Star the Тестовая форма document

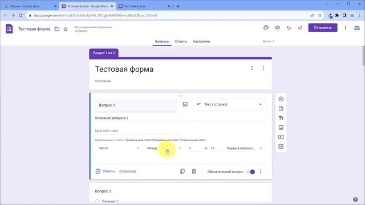point(66,29)
